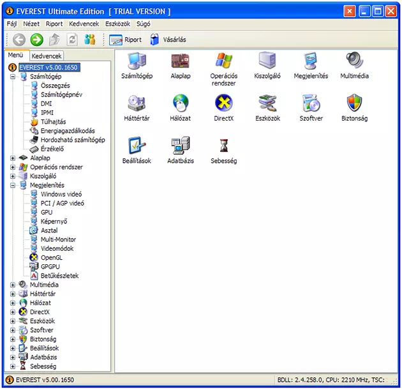The image size is (402, 390).
Task: Select IPMI tree item
Action: click(x=47, y=112)
